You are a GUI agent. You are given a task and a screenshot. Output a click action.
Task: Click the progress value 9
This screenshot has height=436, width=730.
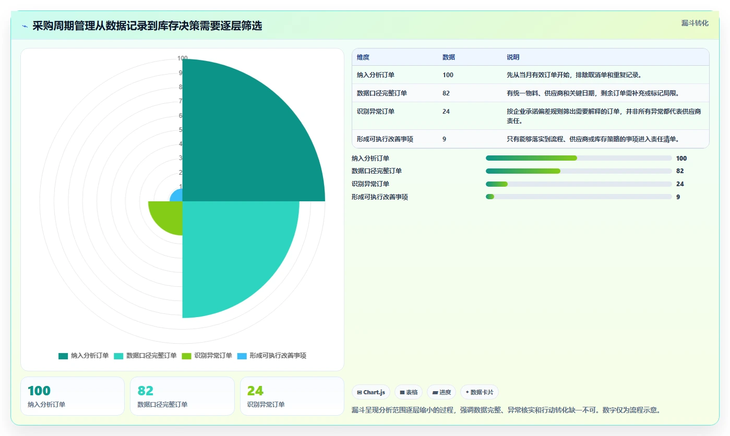pyautogui.click(x=678, y=197)
